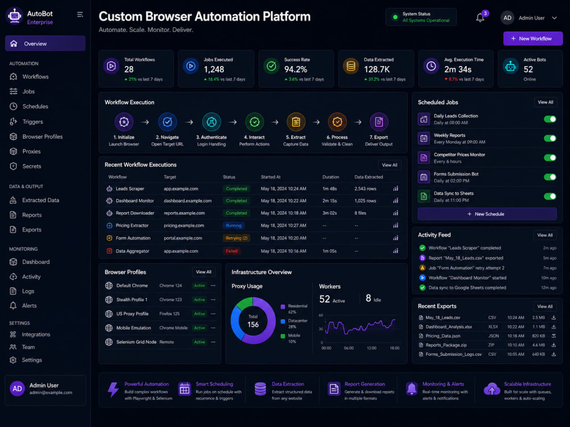Open options menu for US Proxy Profile
The height and width of the screenshot is (427, 570).
tap(213, 314)
